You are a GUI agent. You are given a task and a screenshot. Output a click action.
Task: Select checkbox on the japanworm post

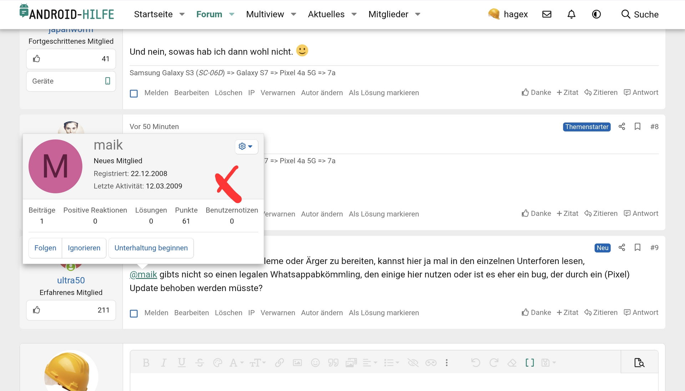tap(134, 93)
